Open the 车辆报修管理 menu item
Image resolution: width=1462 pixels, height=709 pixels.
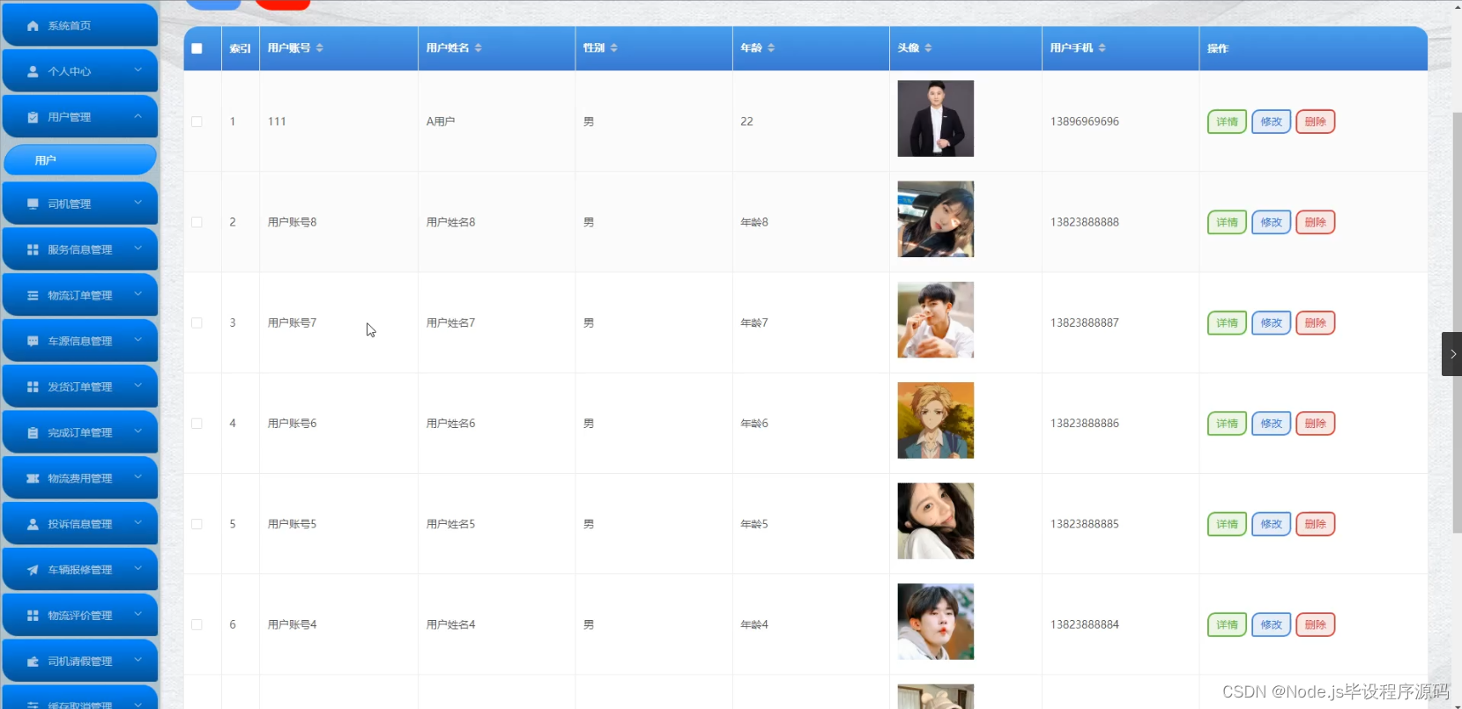(80, 570)
